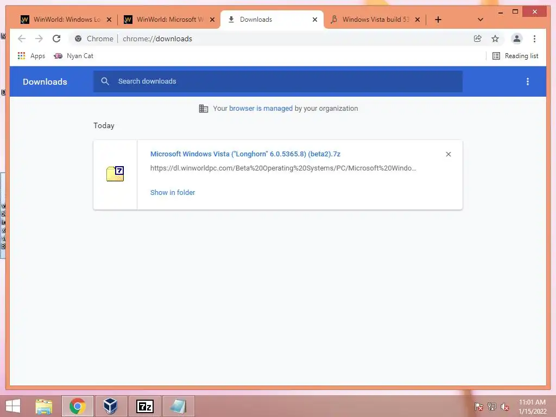Expand the tab search chevron
556x417 pixels.
point(481,20)
